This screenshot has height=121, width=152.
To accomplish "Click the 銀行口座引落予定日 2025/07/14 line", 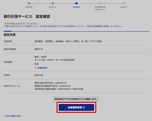I will click(50, 83).
